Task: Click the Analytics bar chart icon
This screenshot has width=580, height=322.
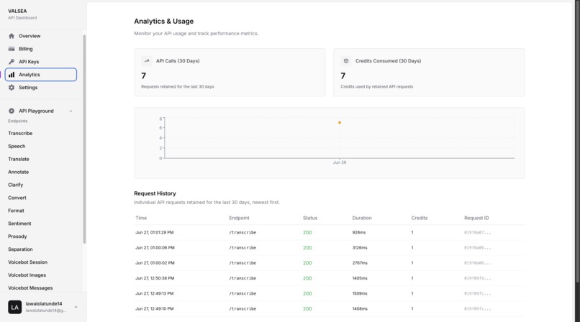Action: click(12, 75)
